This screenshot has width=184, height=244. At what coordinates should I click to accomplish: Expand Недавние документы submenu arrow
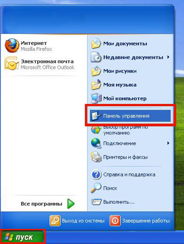(168, 57)
